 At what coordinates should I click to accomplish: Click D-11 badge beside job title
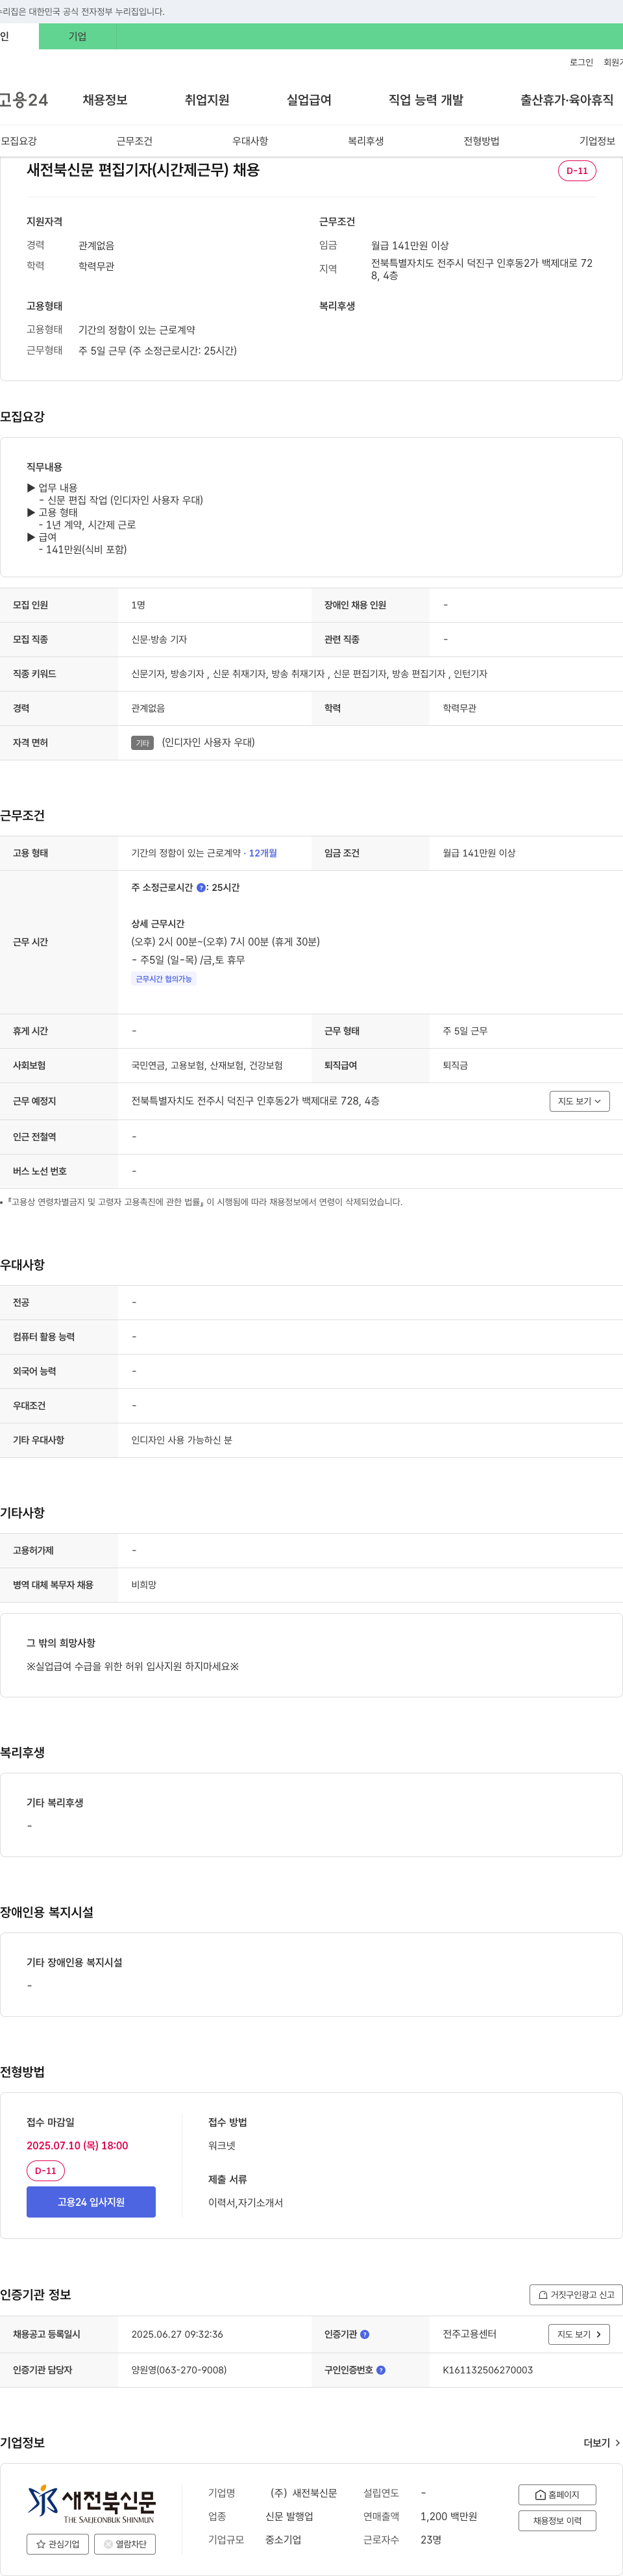pos(577,171)
